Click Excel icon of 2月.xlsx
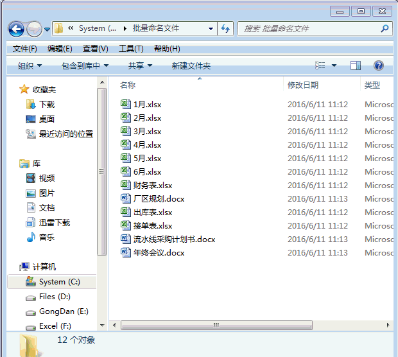Screen dimensions: 398x357 [125, 118]
